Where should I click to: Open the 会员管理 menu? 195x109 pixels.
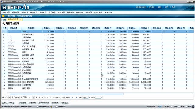pyautogui.click(x=52, y=12)
